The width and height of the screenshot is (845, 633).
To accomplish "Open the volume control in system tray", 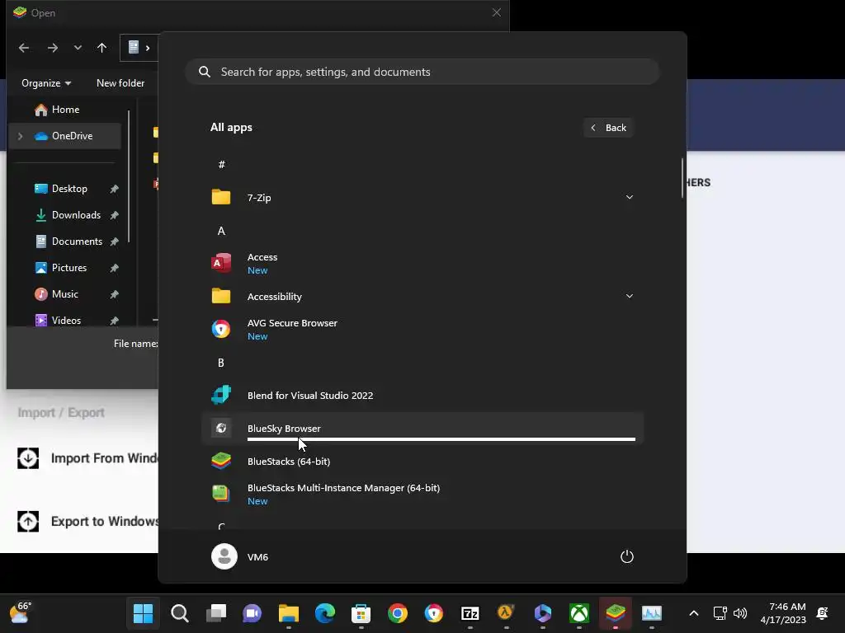I will coord(740,613).
